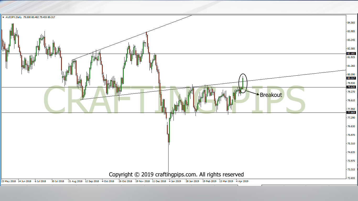Click the 21 Aug 2018 date label
Image resolution: width=358 pixels, height=201 pixels.
click(75, 181)
